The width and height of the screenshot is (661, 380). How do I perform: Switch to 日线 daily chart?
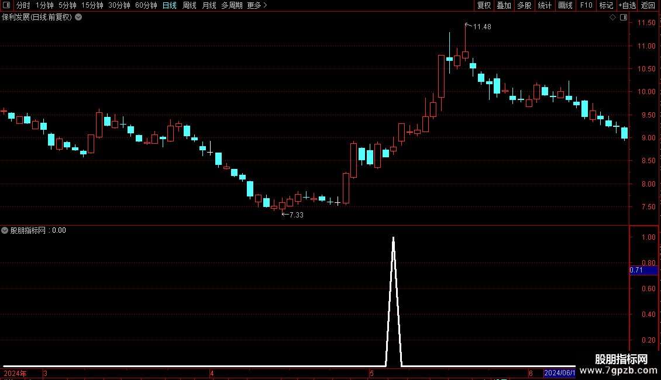170,5
